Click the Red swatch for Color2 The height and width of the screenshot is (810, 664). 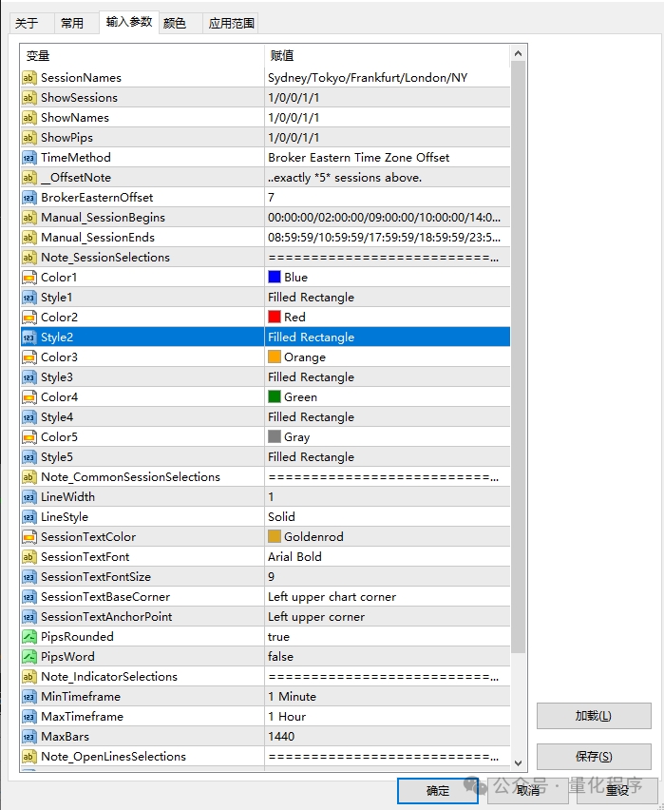click(x=275, y=317)
